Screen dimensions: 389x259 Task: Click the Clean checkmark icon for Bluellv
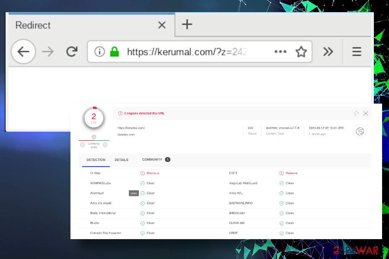click(x=143, y=223)
